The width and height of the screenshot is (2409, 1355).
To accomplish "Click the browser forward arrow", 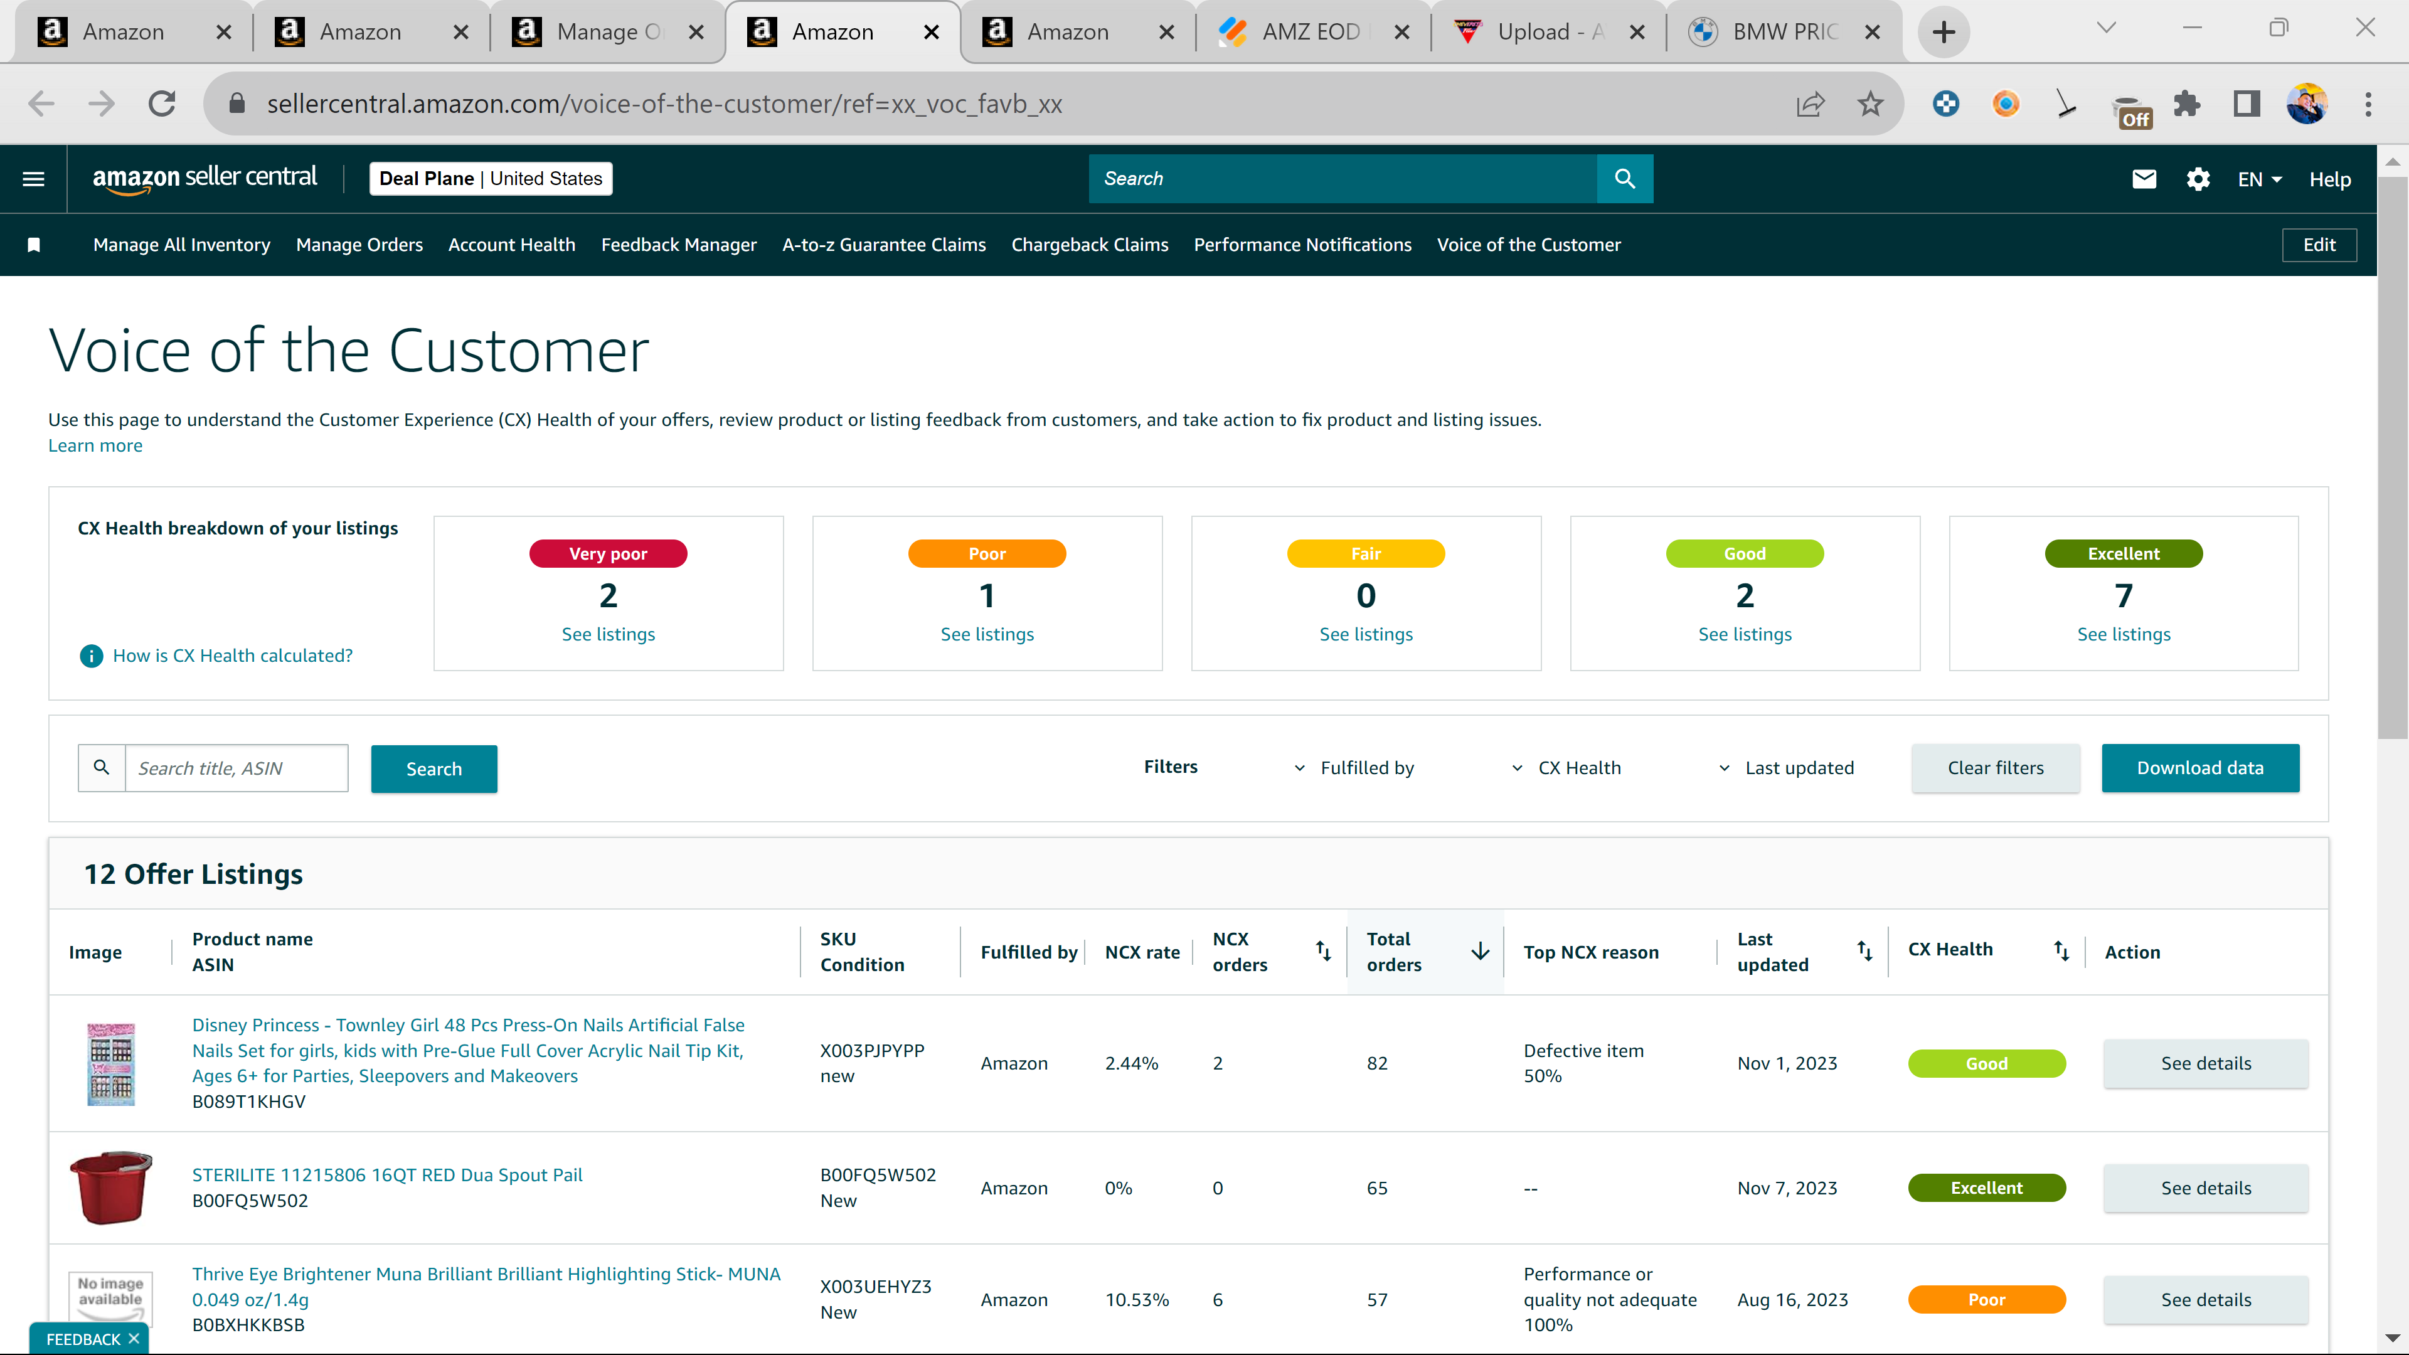I will tap(101, 104).
